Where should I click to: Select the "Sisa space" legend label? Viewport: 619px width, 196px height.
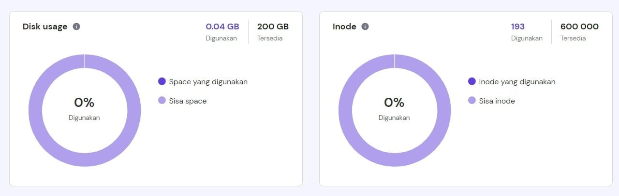tap(188, 101)
